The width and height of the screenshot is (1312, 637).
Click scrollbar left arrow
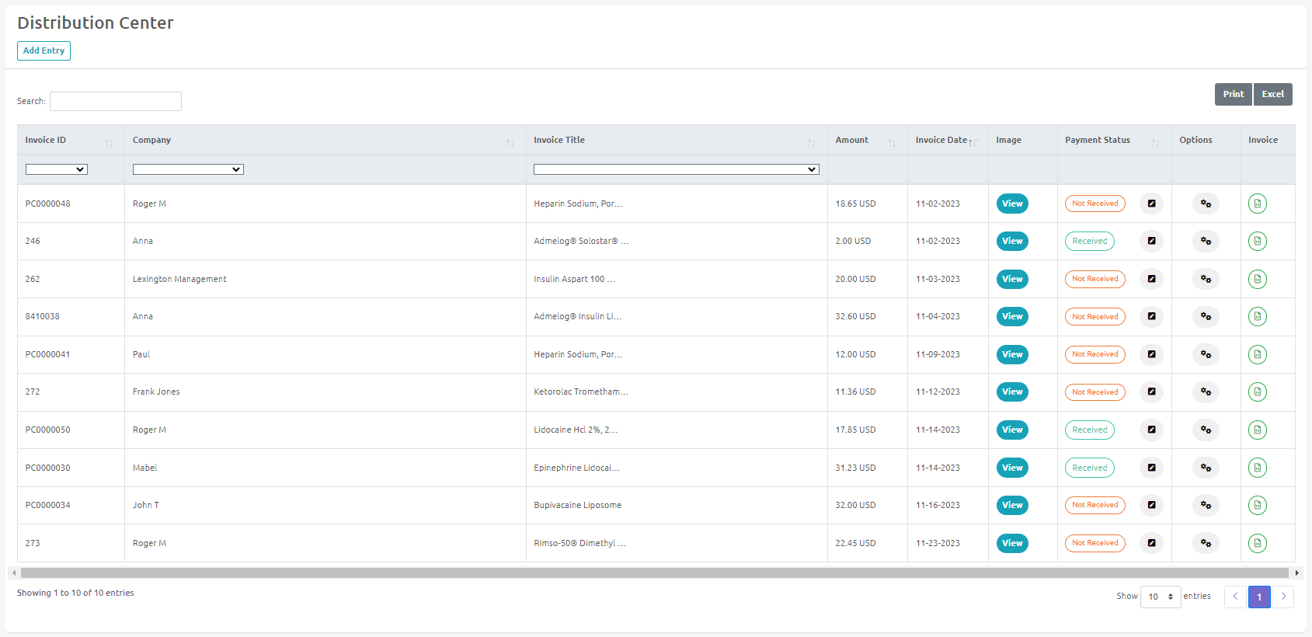coord(14,573)
